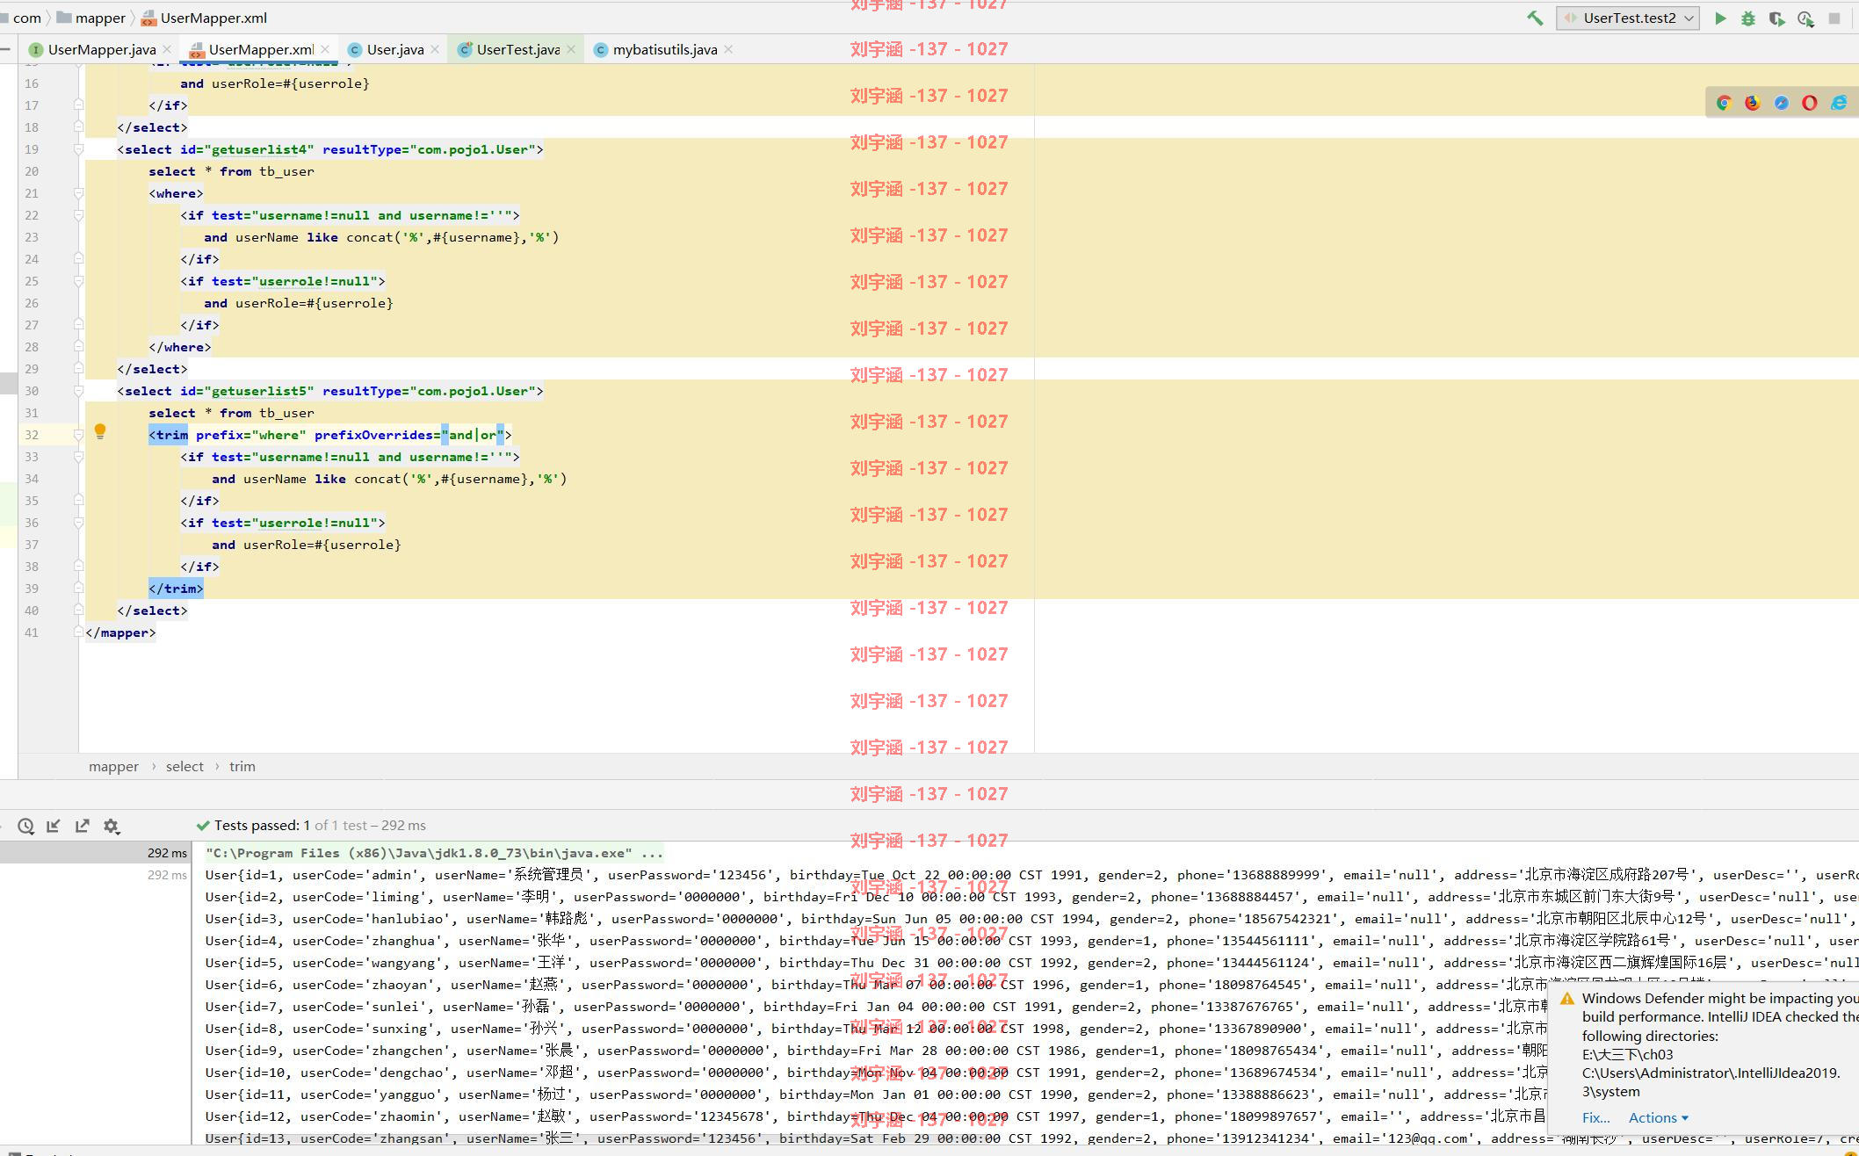Close the UserMapper.xml tab

(x=325, y=49)
